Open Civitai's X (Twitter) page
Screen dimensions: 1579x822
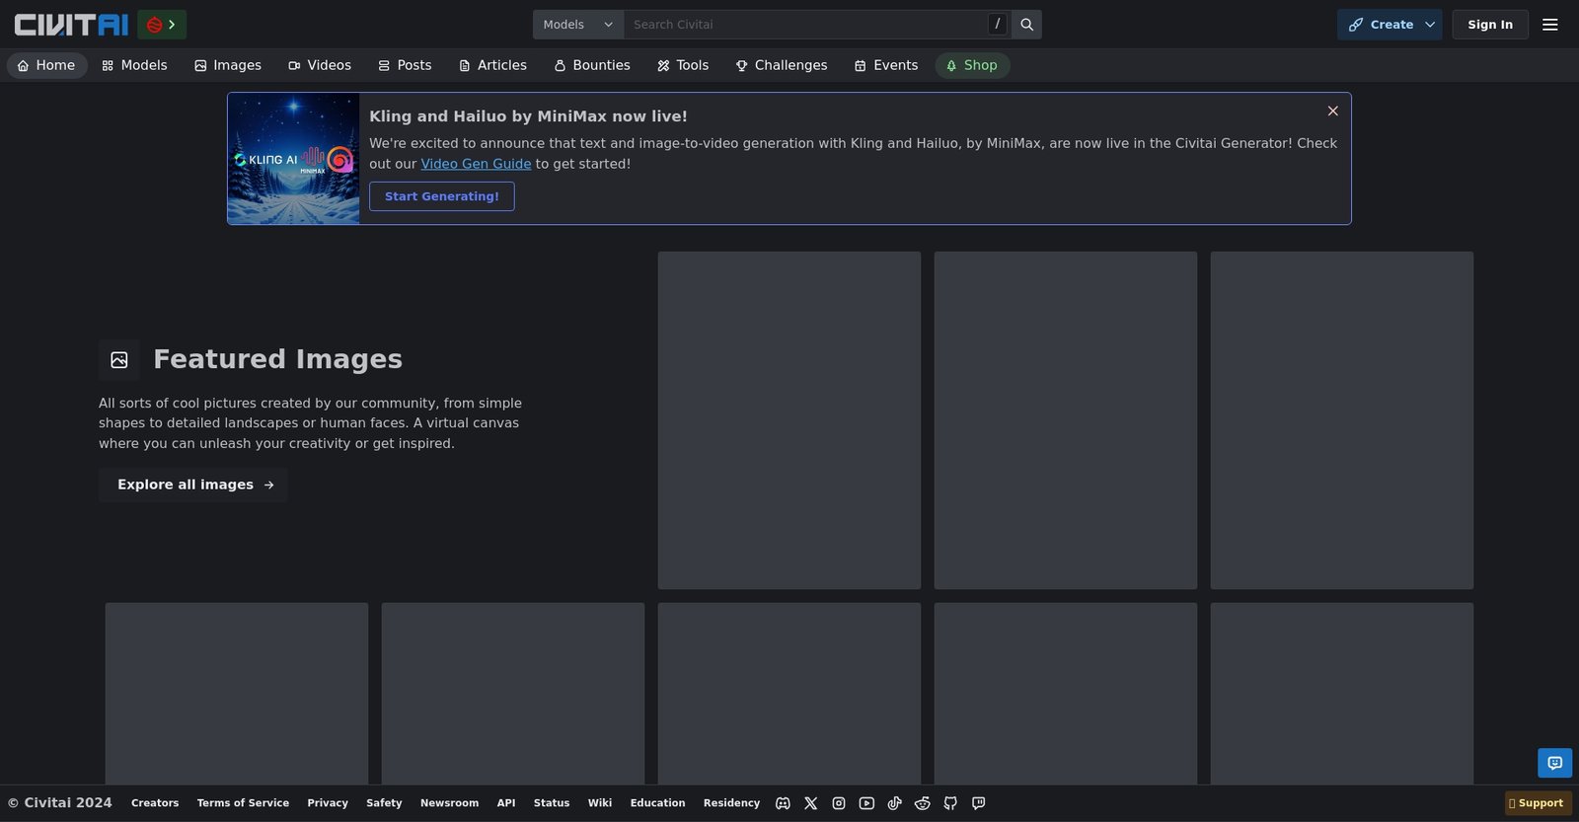[x=811, y=803]
